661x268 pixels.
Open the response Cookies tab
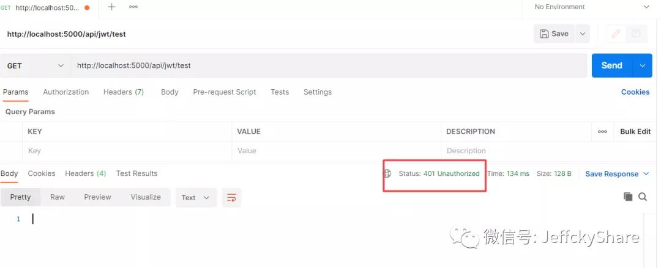coord(42,173)
